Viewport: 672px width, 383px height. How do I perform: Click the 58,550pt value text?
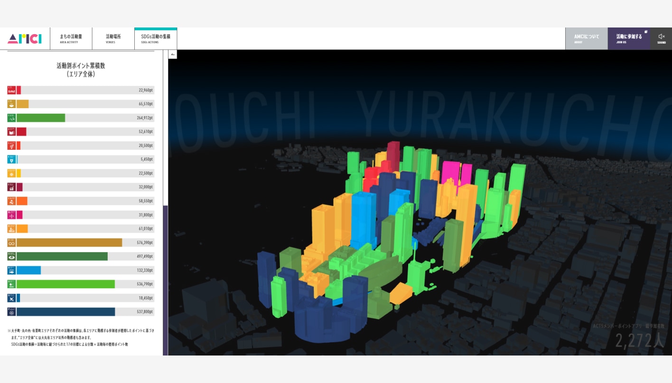click(x=146, y=201)
